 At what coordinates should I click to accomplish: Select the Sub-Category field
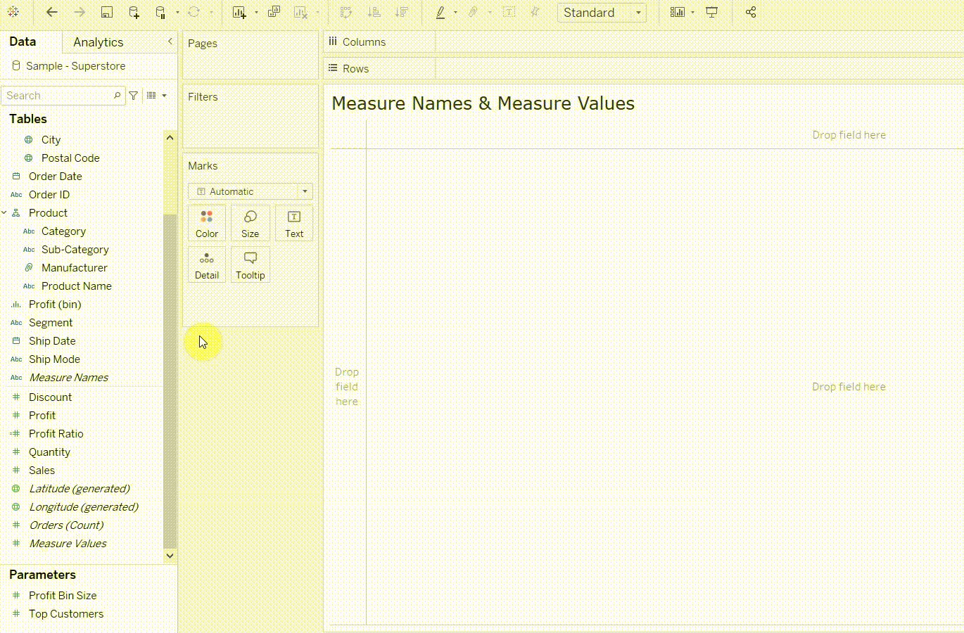pos(75,249)
